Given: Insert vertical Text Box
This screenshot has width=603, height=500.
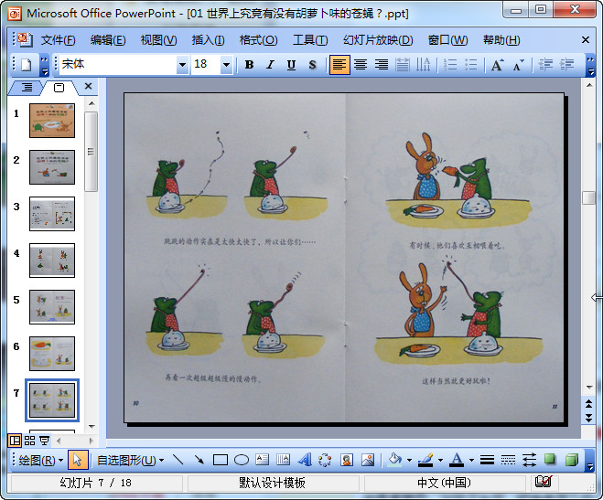Looking at the screenshot, I should [x=283, y=460].
